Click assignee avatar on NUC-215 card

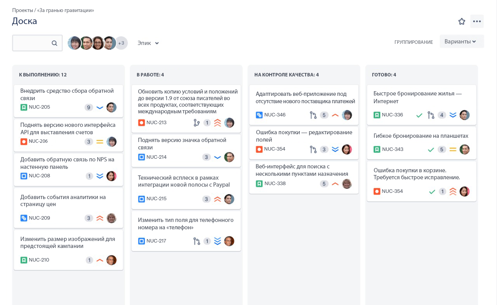(229, 199)
